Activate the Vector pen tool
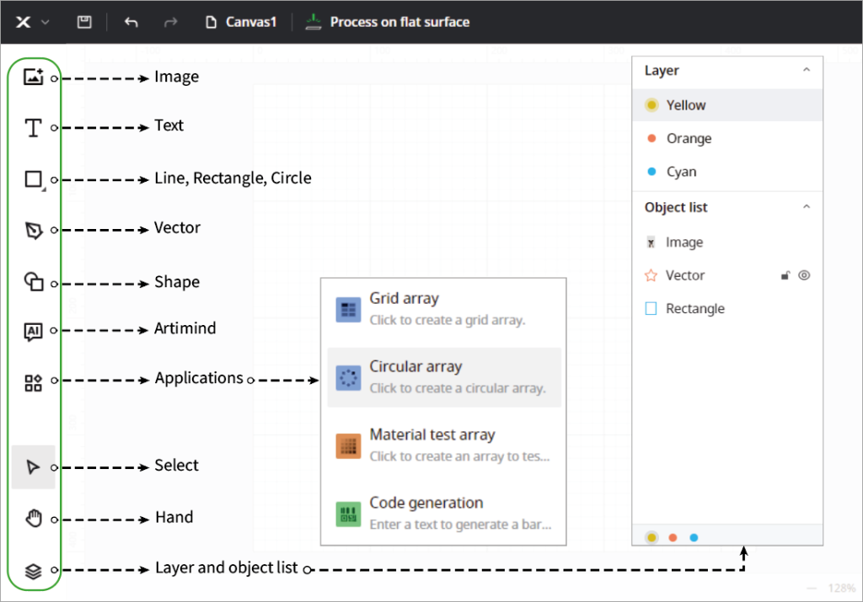The height and width of the screenshot is (602, 863). pos(33,230)
